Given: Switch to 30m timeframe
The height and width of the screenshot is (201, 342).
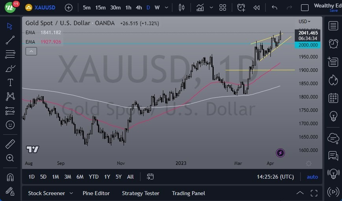Looking at the screenshot, I should pos(115,7).
